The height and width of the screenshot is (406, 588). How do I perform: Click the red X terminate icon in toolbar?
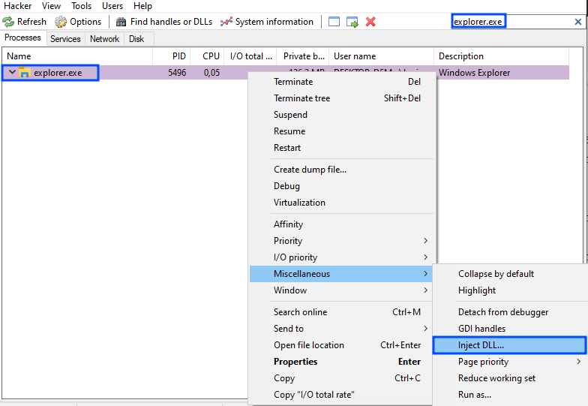(370, 22)
